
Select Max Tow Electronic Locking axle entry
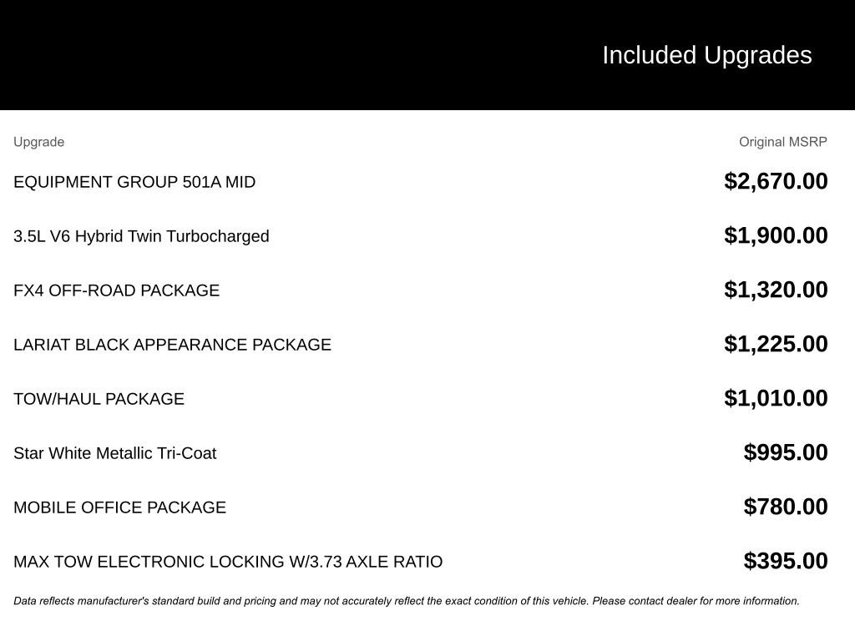pyautogui.click(x=228, y=562)
